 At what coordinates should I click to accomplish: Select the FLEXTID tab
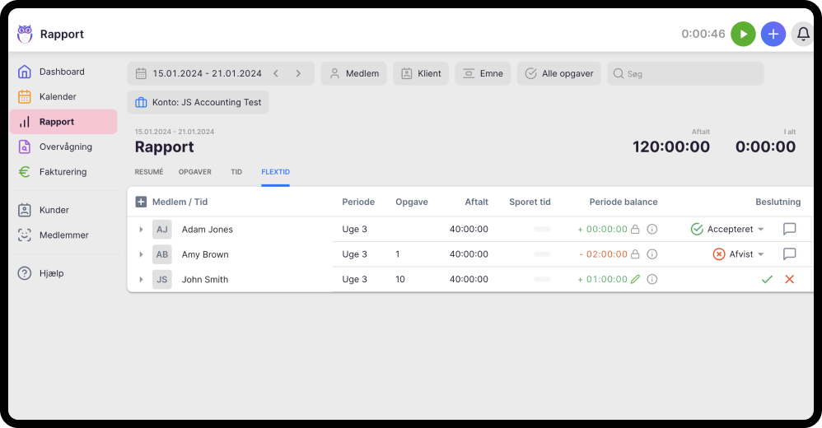tap(275, 172)
